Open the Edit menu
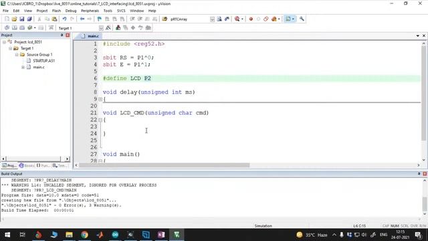This screenshot has height=241, width=428. [x=16, y=11]
